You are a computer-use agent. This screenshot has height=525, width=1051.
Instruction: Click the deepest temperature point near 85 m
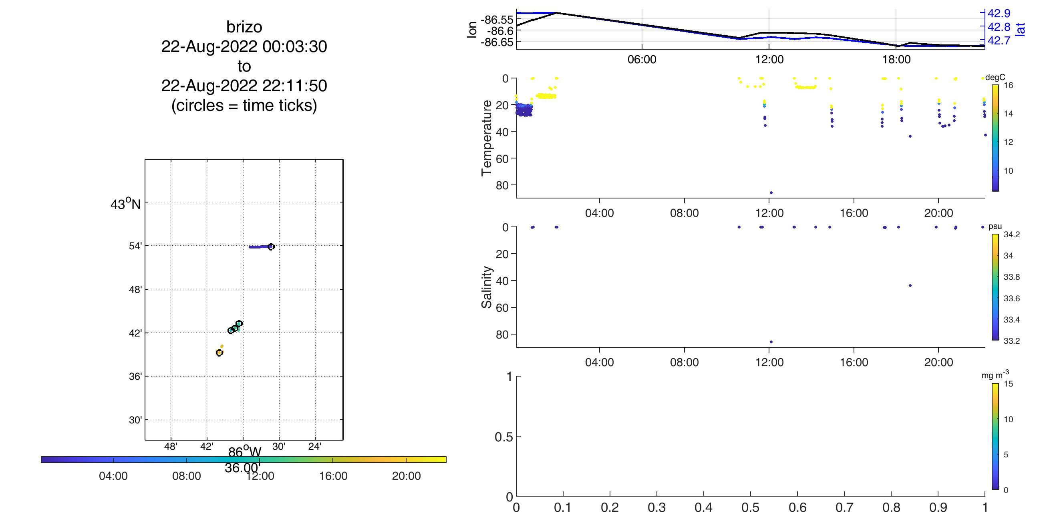771,192
